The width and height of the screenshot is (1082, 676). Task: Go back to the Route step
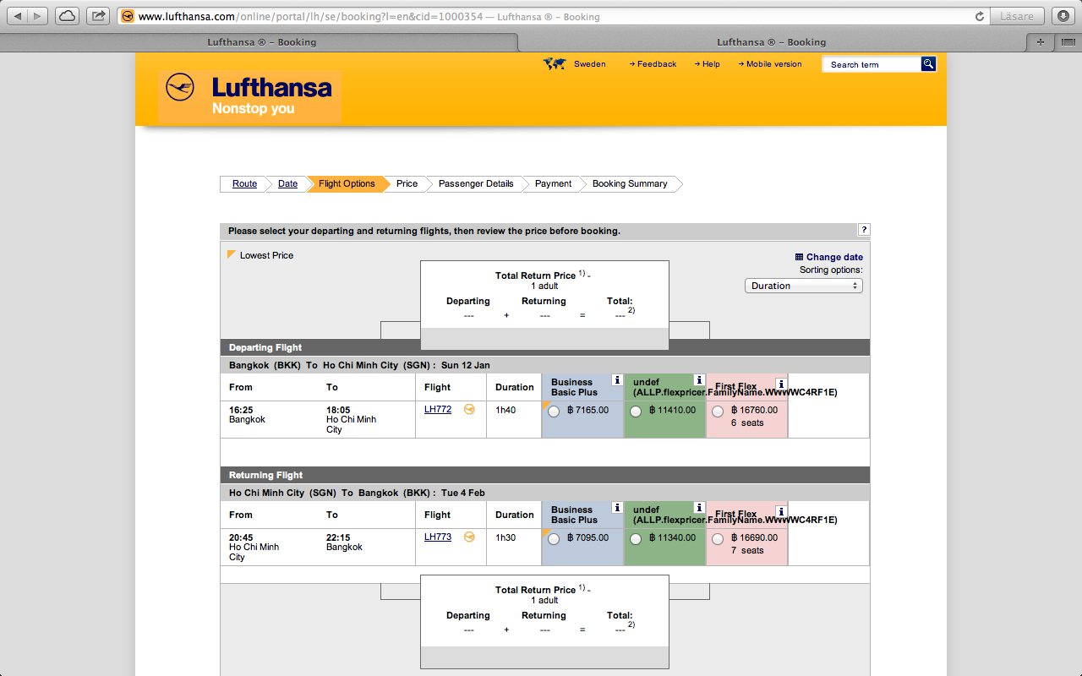(x=244, y=183)
